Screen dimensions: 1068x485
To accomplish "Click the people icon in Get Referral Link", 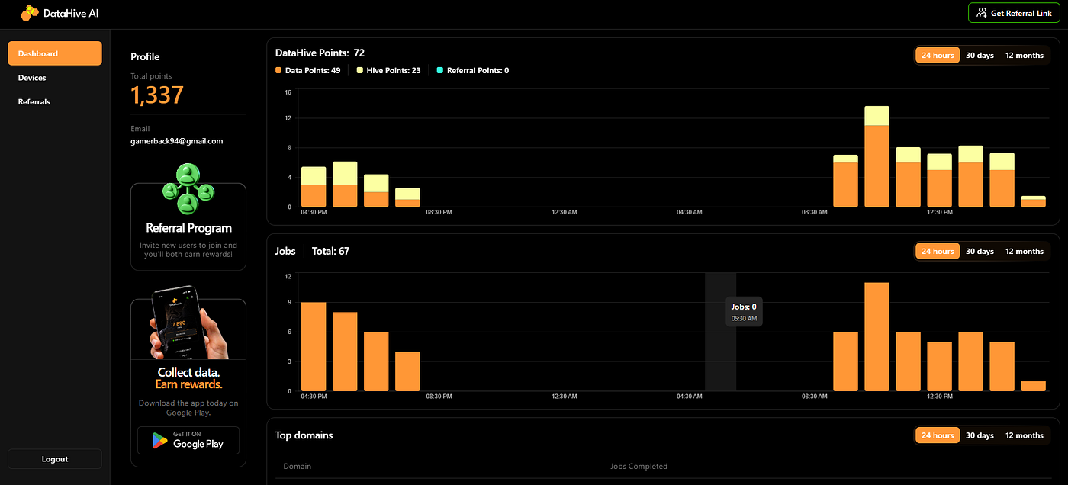I will [x=982, y=13].
